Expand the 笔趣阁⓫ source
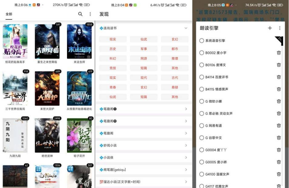 [x=144, y=121]
